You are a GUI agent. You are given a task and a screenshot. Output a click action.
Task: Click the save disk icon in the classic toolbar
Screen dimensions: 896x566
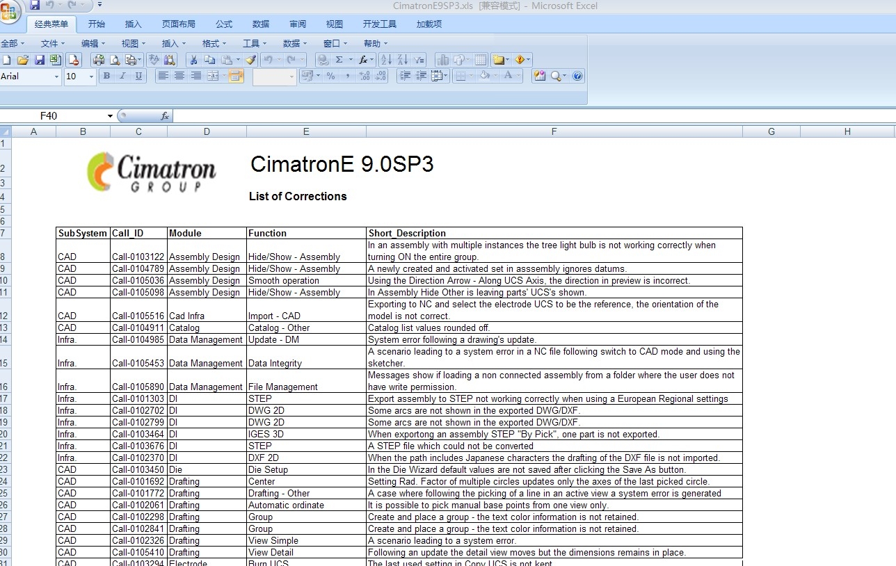39,60
